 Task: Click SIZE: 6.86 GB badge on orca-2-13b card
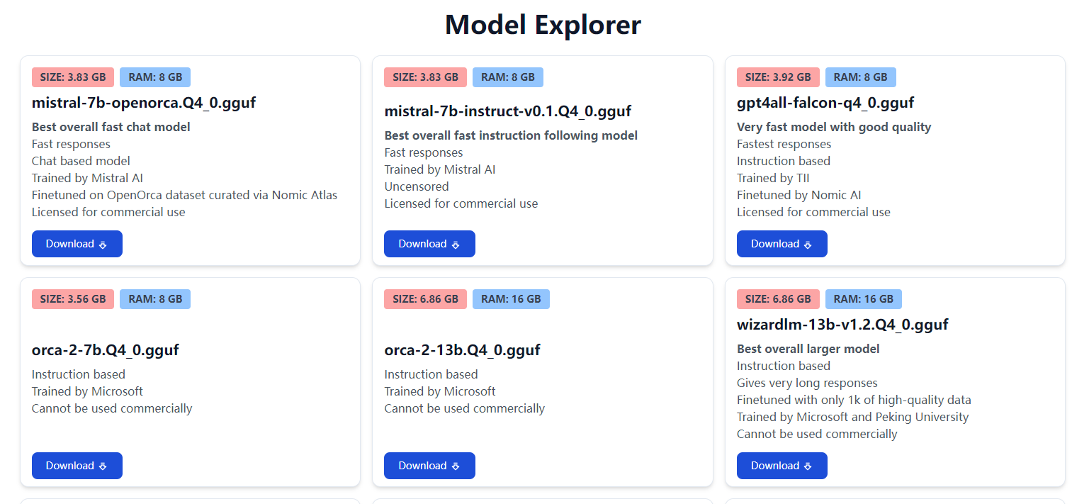pos(425,299)
